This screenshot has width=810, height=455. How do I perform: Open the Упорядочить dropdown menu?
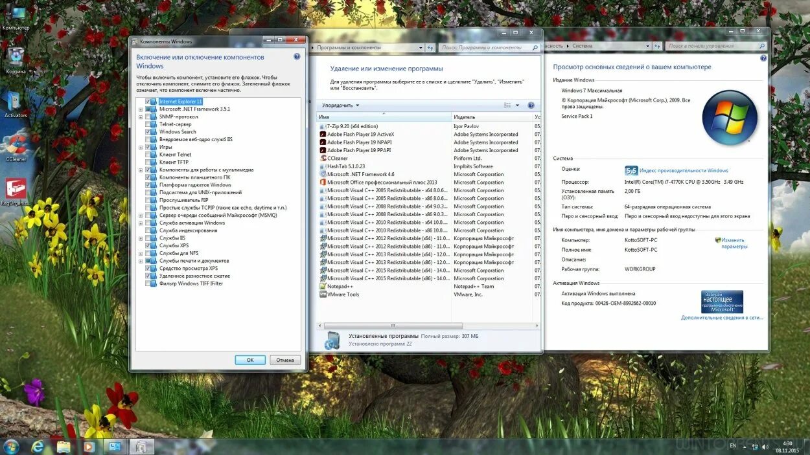coord(340,105)
